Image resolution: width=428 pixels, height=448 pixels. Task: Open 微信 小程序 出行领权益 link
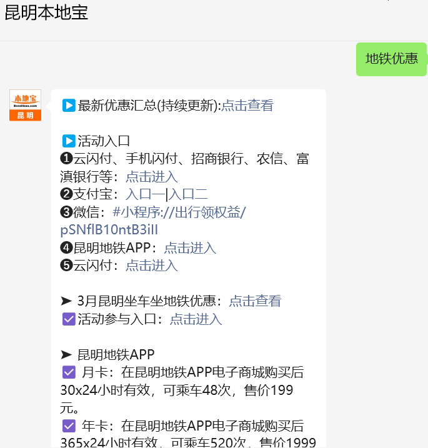[179, 212]
